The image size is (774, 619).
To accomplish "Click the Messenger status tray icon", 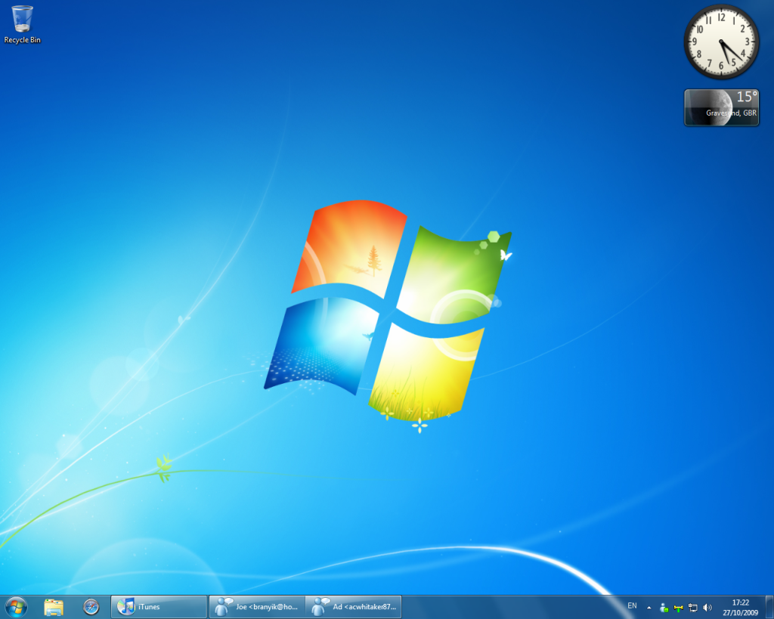I will coord(664,608).
